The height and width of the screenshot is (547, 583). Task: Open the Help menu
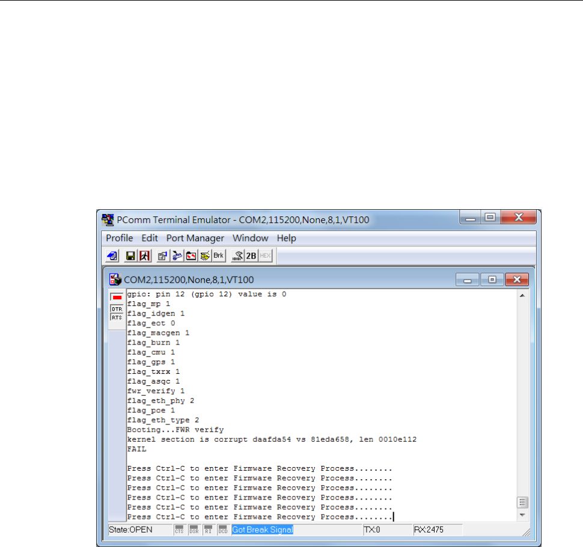coord(286,238)
